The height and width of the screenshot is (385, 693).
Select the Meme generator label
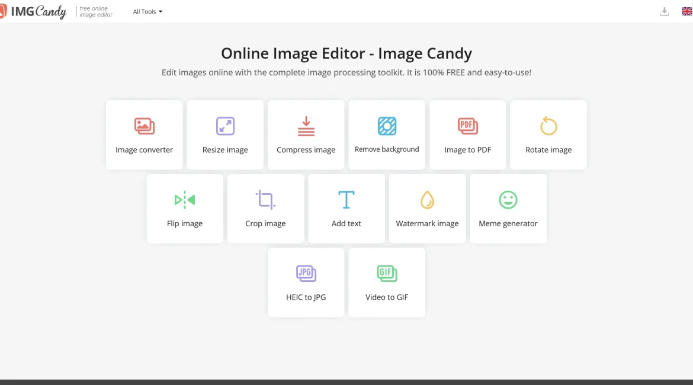point(508,224)
